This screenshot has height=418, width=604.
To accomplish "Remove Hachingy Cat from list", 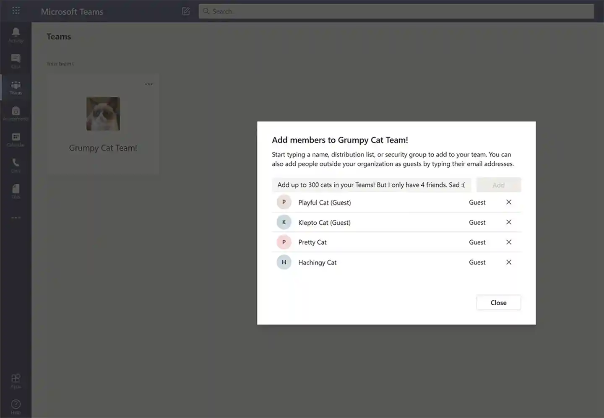I will [509, 262].
